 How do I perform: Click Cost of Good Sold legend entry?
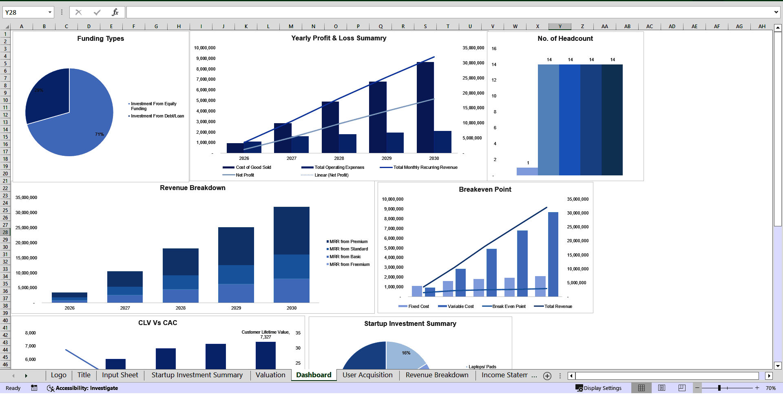click(x=247, y=167)
